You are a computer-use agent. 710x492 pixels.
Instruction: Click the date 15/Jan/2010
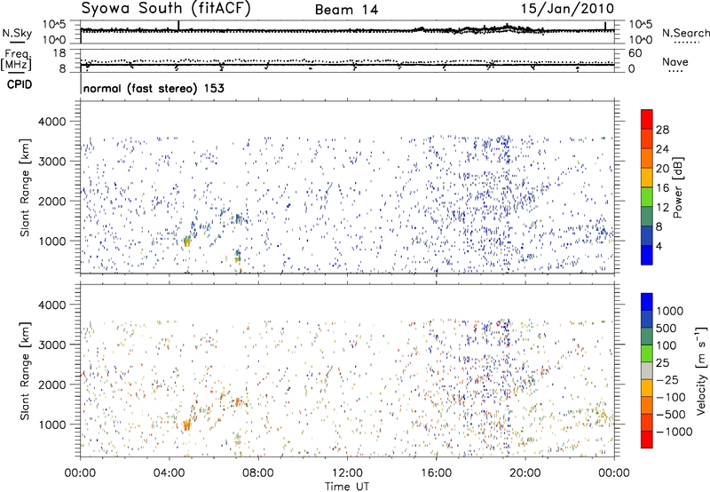coord(567,9)
